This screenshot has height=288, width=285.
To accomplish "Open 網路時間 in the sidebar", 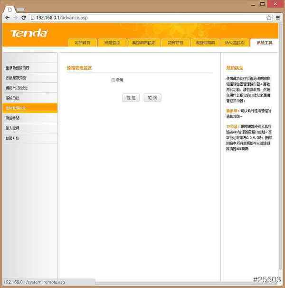I will point(30,118).
